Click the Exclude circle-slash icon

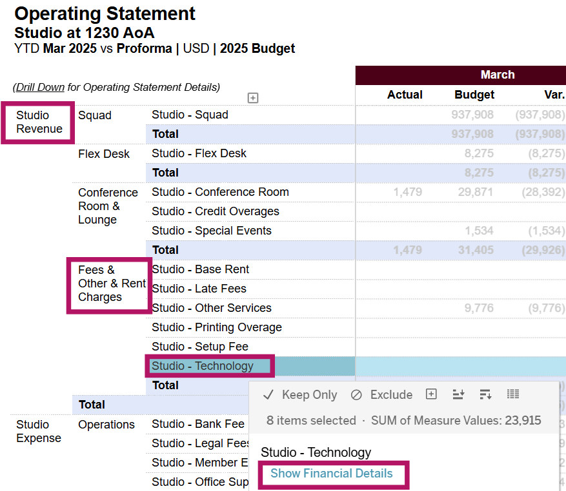tap(356, 395)
